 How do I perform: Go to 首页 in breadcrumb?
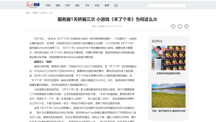point(28,13)
